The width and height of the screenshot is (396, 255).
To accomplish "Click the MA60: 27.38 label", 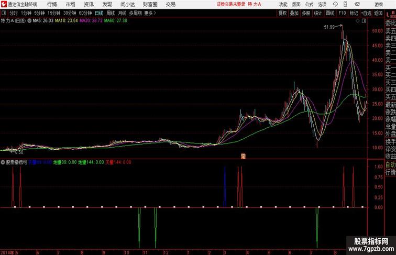I will 116,21.
